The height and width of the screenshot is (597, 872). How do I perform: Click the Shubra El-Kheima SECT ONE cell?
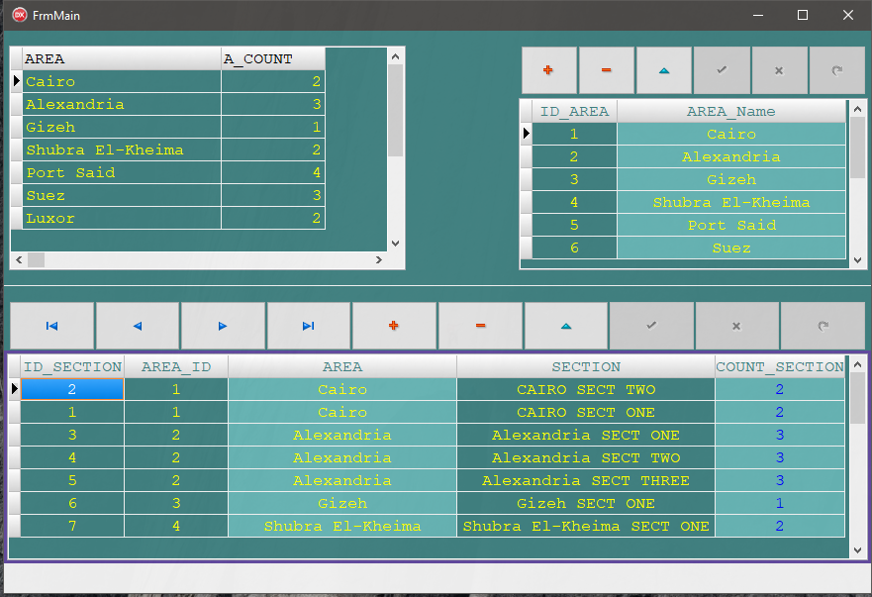click(586, 527)
